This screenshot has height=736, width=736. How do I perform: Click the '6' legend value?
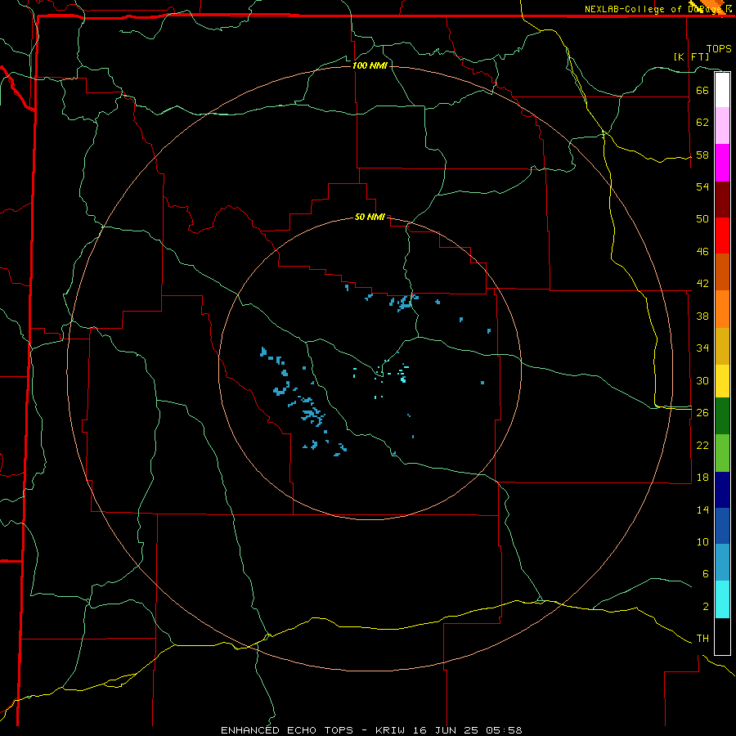pos(705,574)
